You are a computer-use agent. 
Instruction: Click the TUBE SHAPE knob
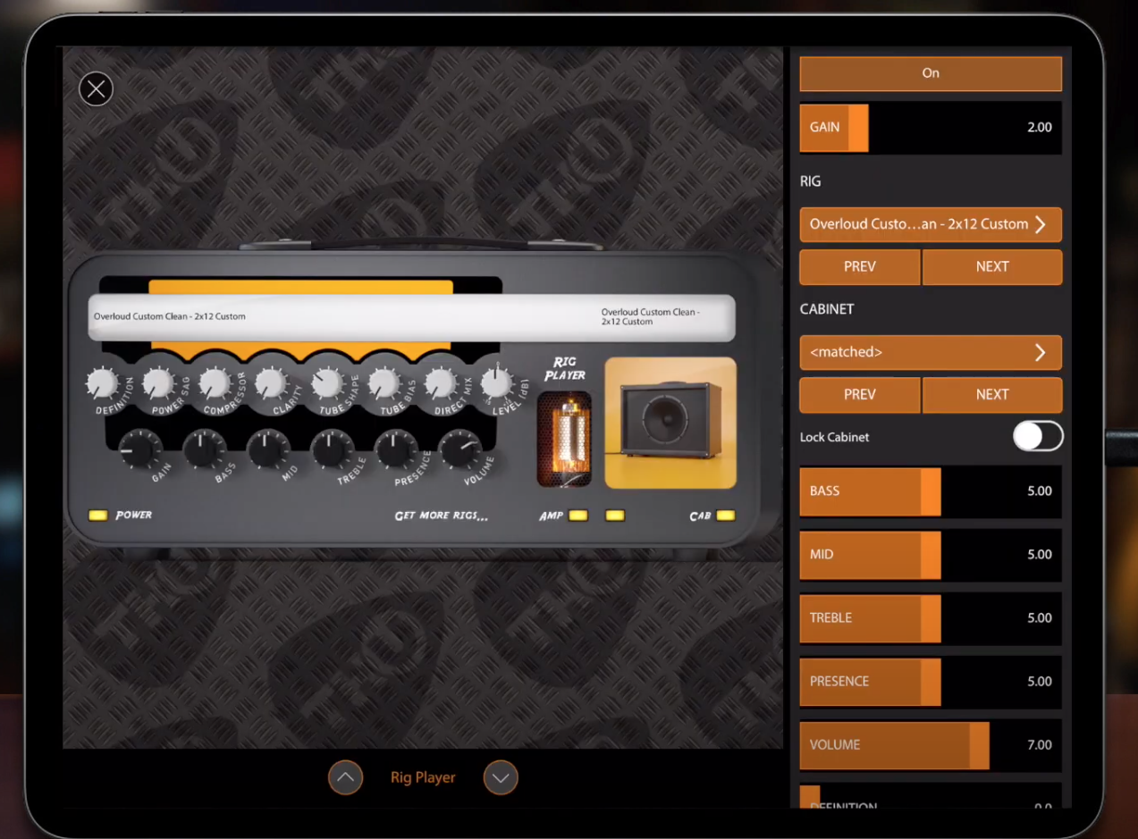coord(326,383)
